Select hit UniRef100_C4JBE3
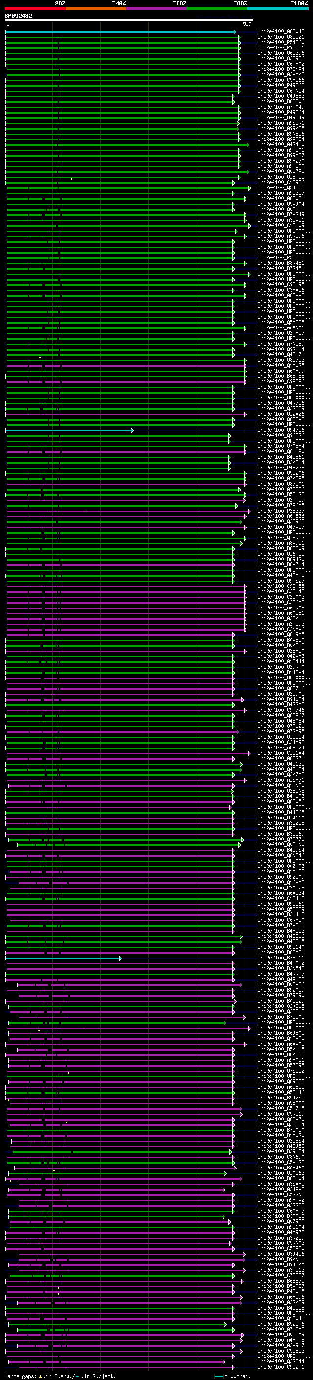 click(x=281, y=96)
